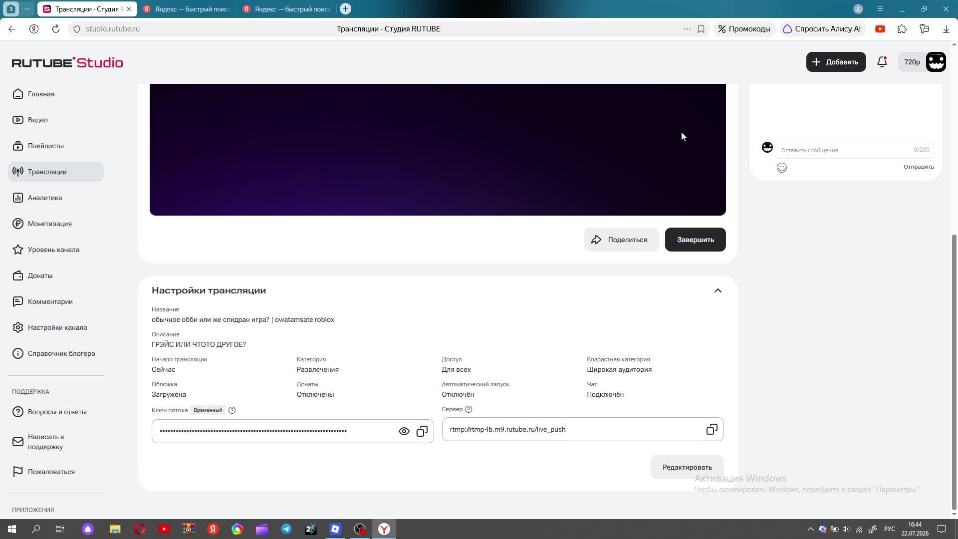Open browser downloads
The height and width of the screenshot is (539, 958).
pyautogui.click(x=946, y=29)
